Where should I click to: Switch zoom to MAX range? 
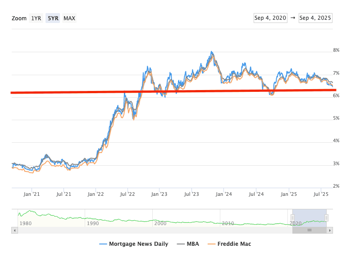pos(69,18)
